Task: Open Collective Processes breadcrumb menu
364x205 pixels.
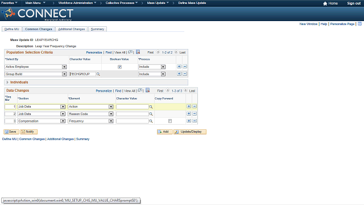Action: [x=122, y=3]
